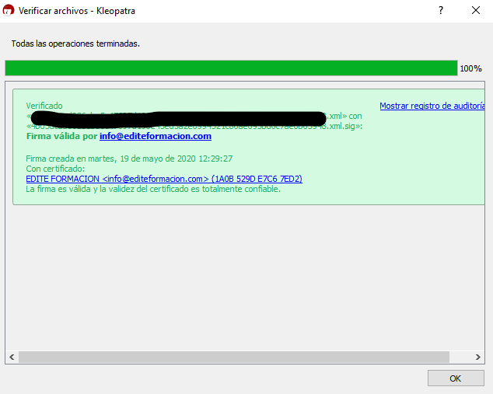
Task: Click the right scroll arrow of horizontal scrollbar
Action: [x=478, y=357]
